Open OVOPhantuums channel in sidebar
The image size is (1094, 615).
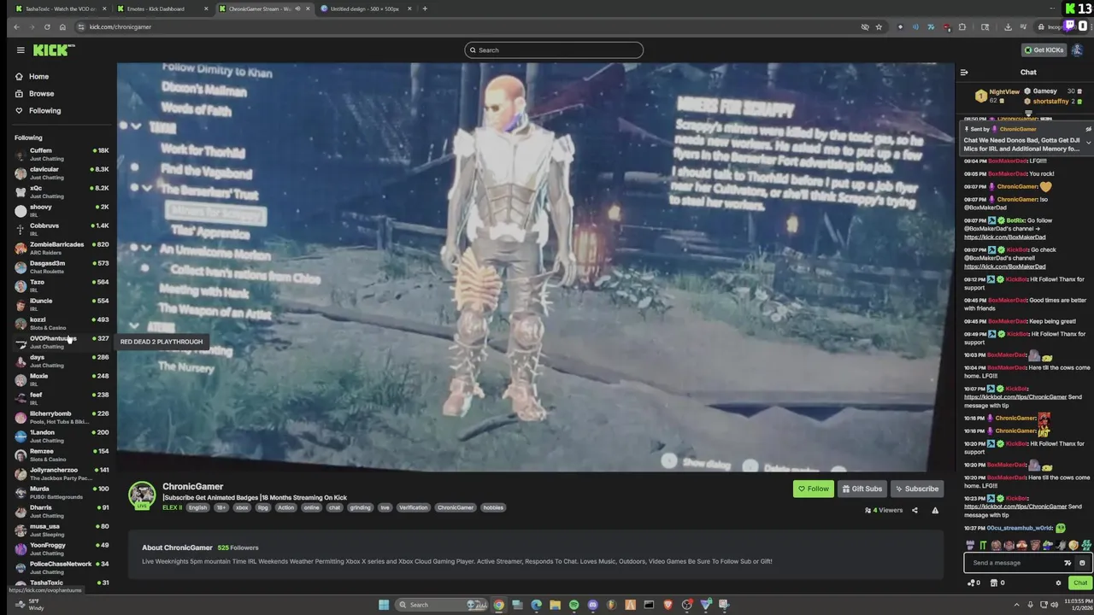[x=62, y=342]
